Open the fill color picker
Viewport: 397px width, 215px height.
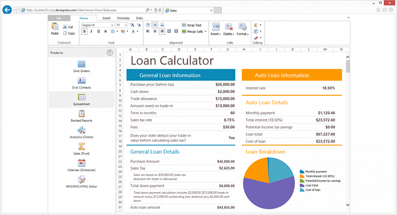124,31
